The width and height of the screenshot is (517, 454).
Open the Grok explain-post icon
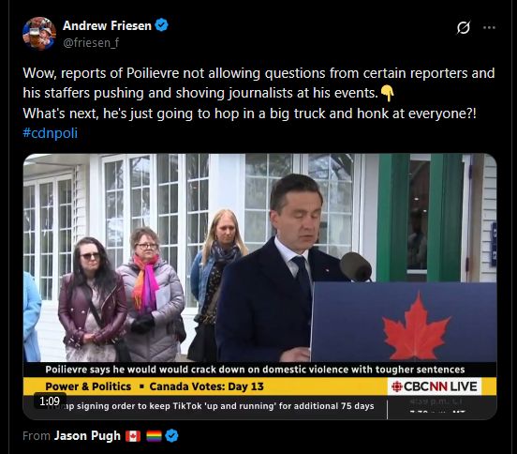464,27
